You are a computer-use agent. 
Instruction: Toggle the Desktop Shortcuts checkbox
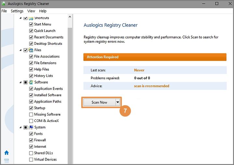[31, 44]
